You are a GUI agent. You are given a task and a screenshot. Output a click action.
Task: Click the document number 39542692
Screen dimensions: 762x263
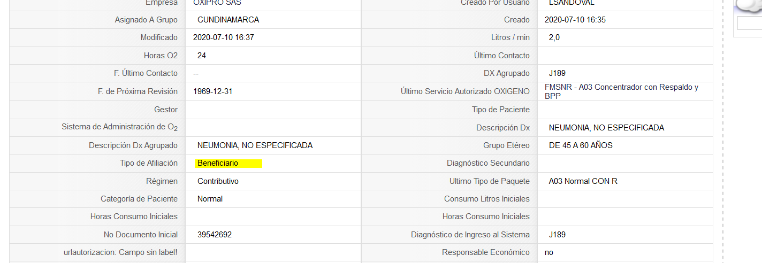(x=215, y=235)
